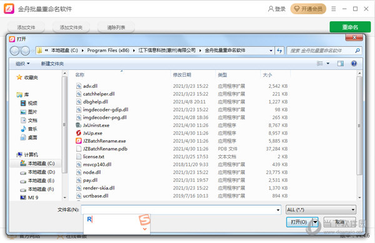The image size is (375, 243).
Task: Open the 组织 organize menu
Action: point(22,64)
